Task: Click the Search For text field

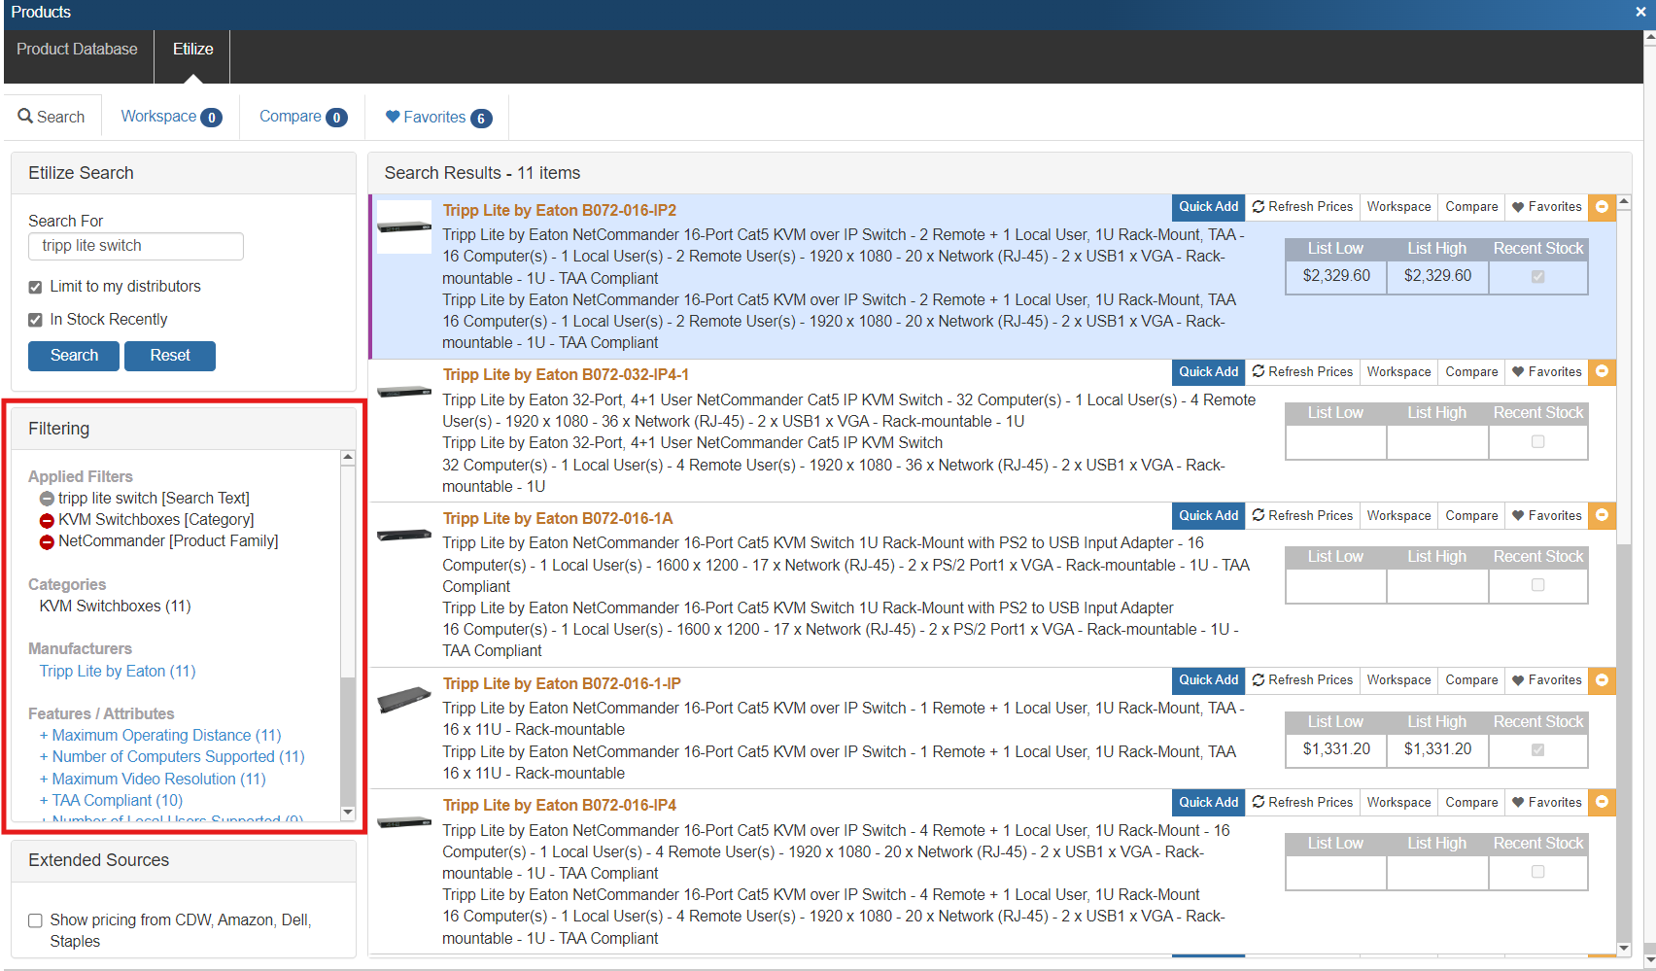Action: [x=136, y=247]
